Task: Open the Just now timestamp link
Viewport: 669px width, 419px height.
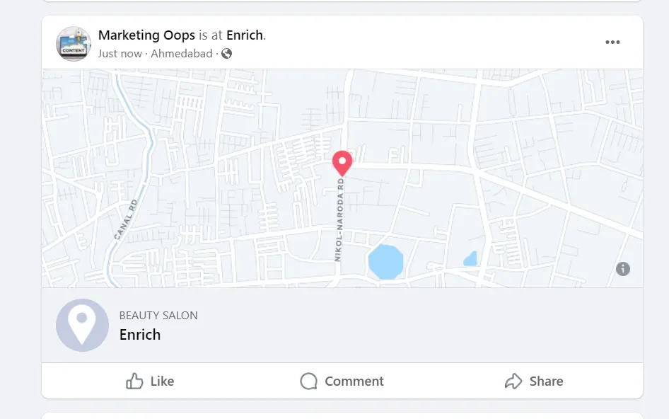Action: coord(120,53)
